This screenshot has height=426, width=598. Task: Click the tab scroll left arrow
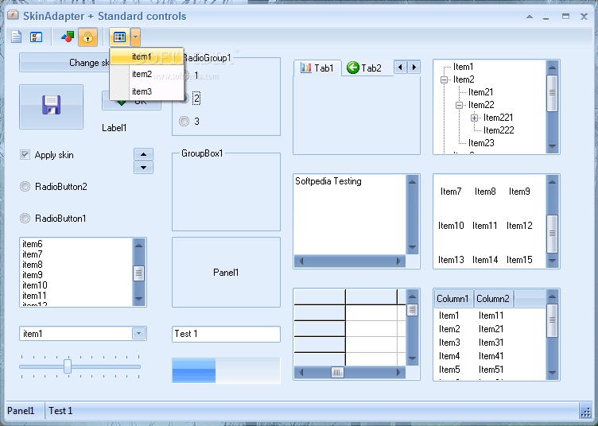[x=400, y=68]
